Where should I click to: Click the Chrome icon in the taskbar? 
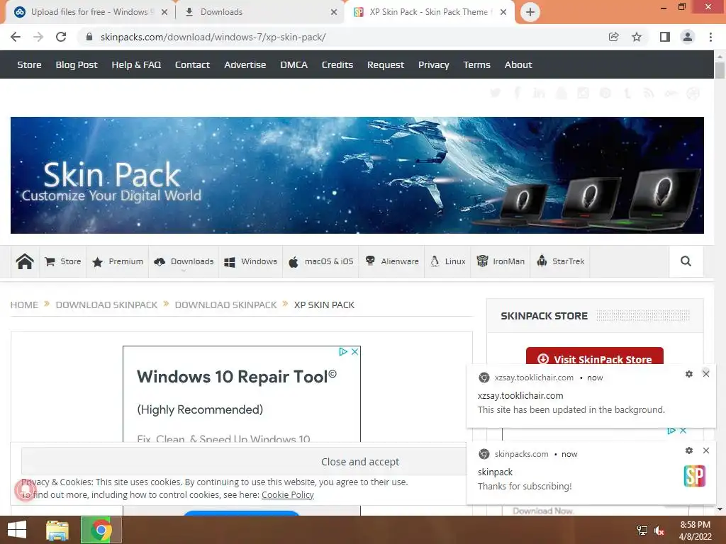tap(101, 530)
